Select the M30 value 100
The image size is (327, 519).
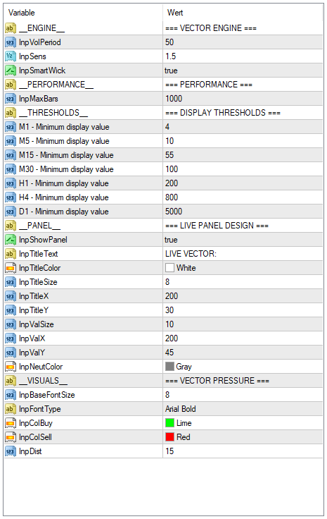tap(172, 169)
